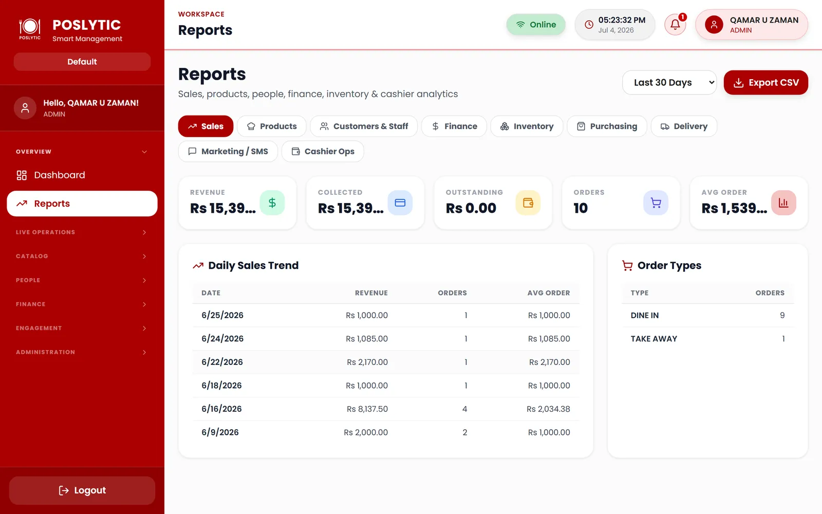
Task: Click the Logout button
Action: coord(82,490)
